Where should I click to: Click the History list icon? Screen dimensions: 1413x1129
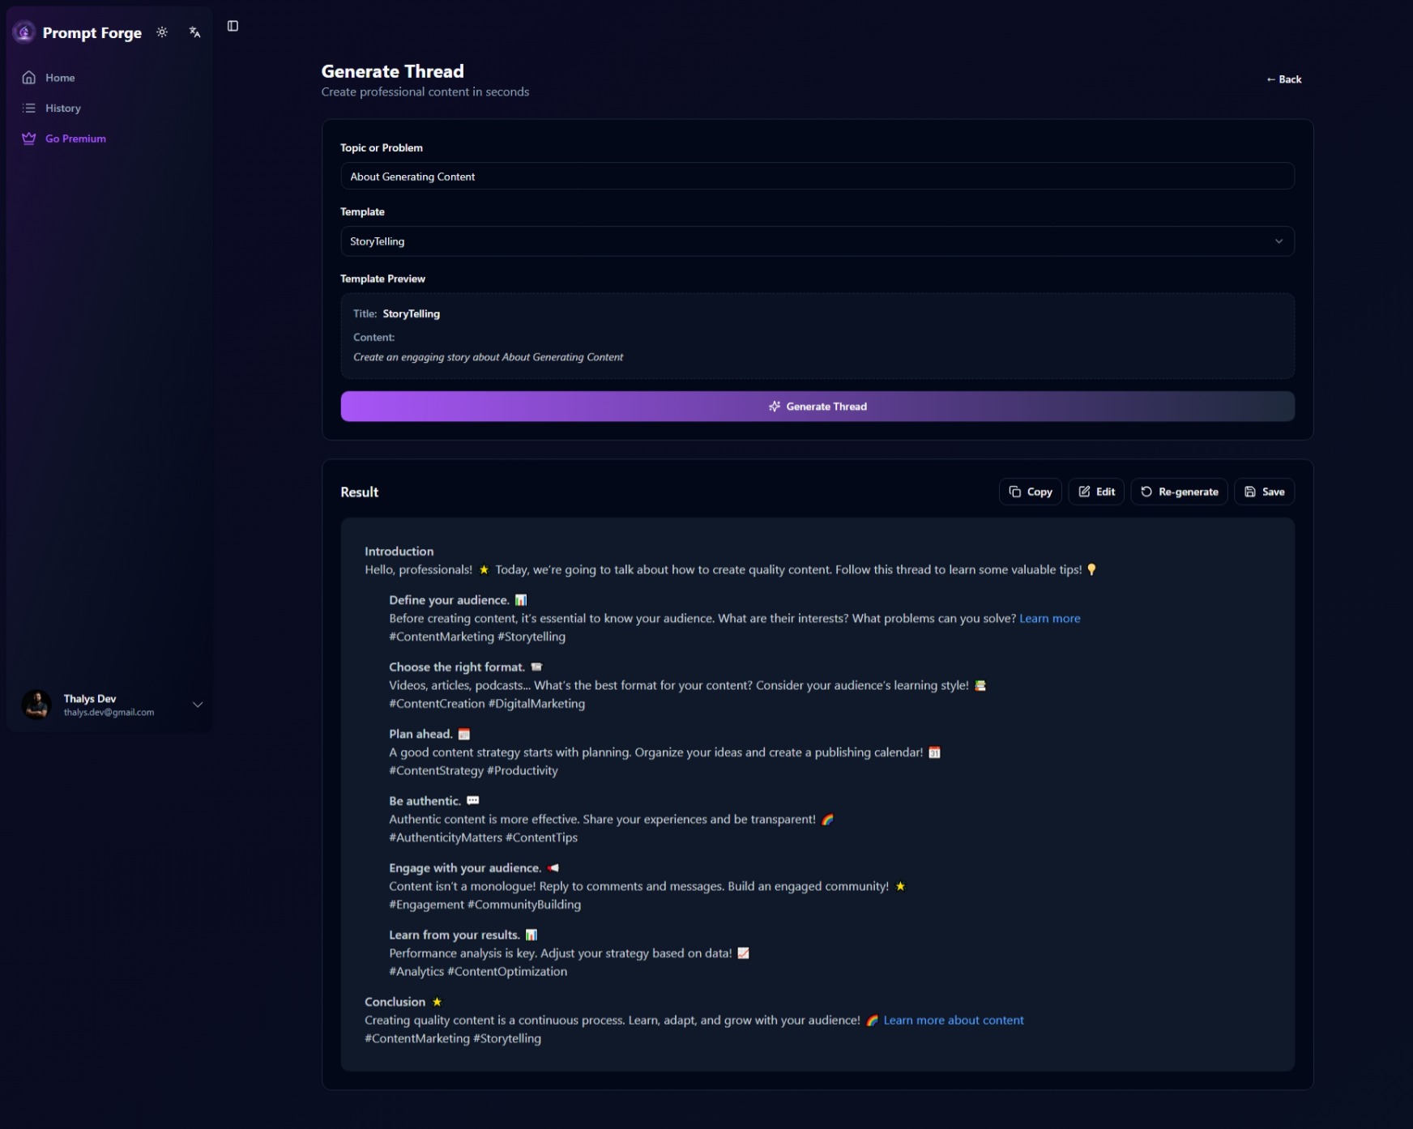tap(28, 108)
